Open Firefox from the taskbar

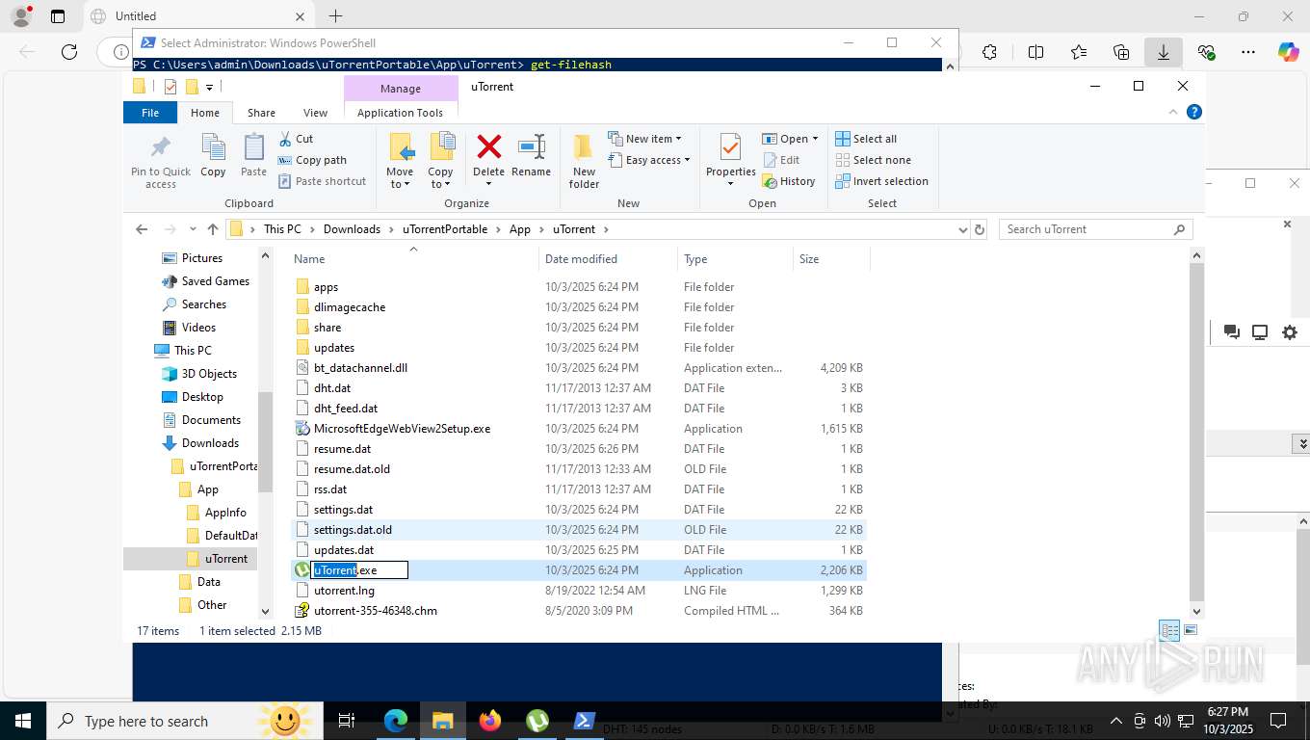[490, 721]
